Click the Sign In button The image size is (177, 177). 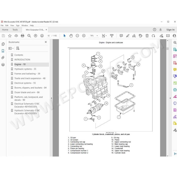[x=170, y=30]
